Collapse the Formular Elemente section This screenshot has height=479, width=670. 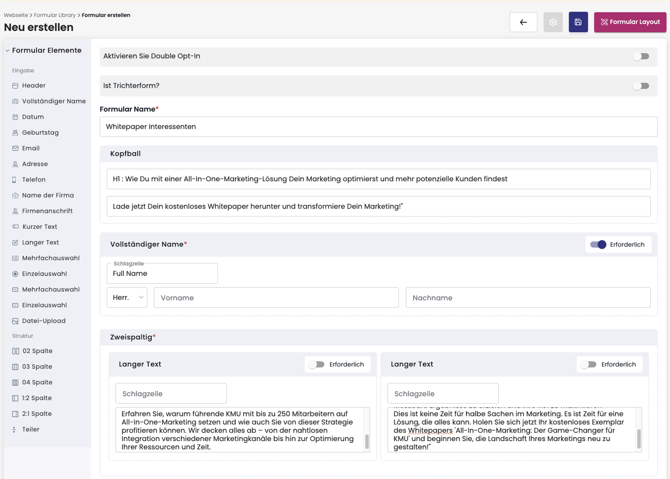pos(8,50)
